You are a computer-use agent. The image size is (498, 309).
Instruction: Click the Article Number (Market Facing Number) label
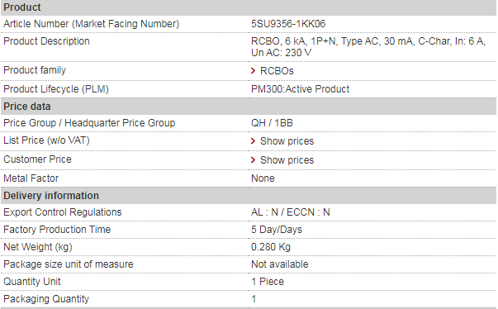click(91, 24)
